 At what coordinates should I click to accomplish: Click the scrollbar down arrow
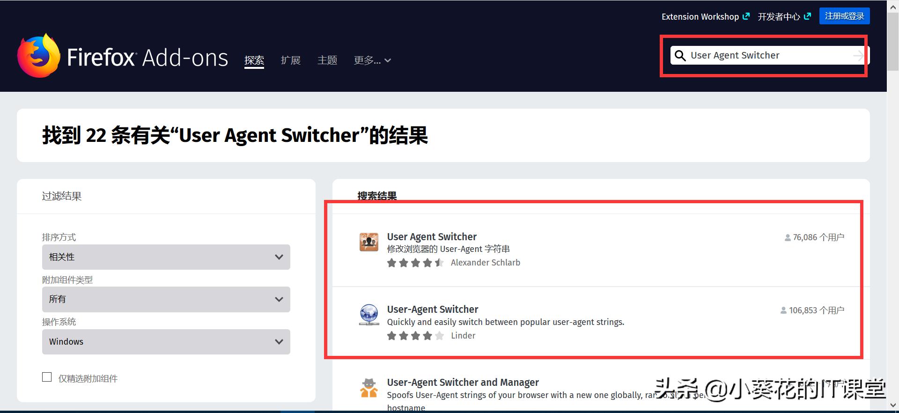pyautogui.click(x=893, y=405)
